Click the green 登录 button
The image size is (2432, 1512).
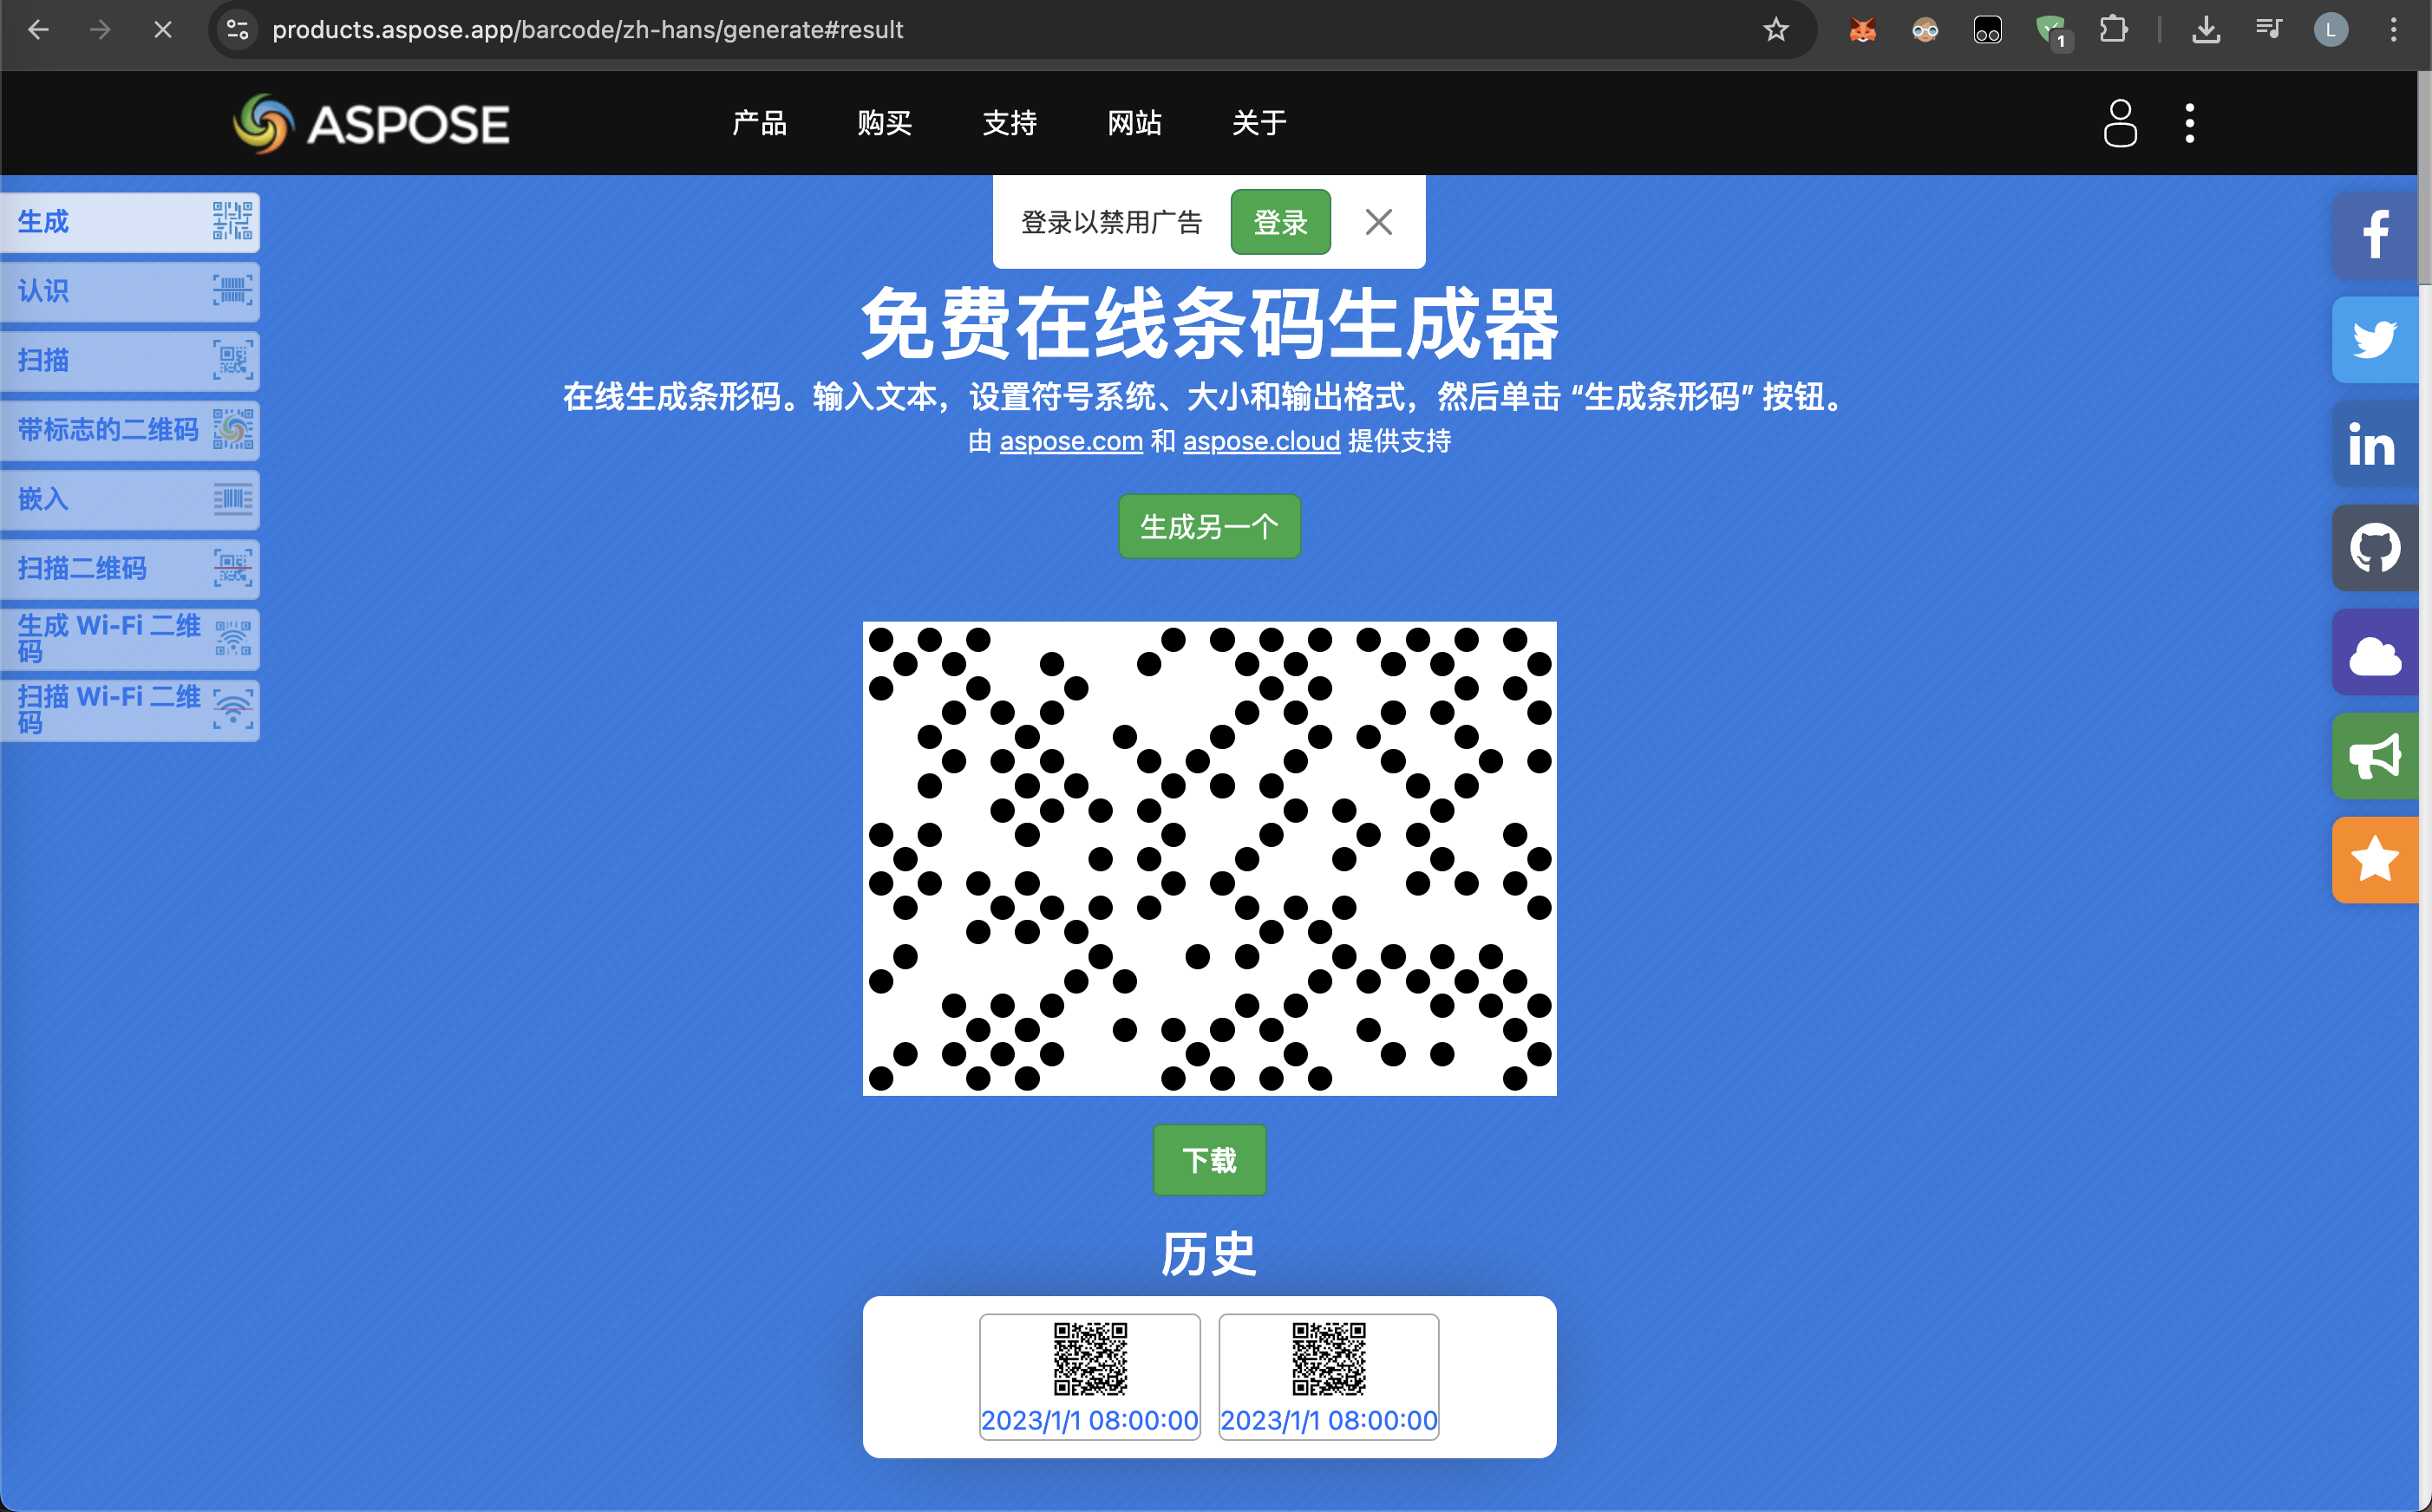(1280, 222)
